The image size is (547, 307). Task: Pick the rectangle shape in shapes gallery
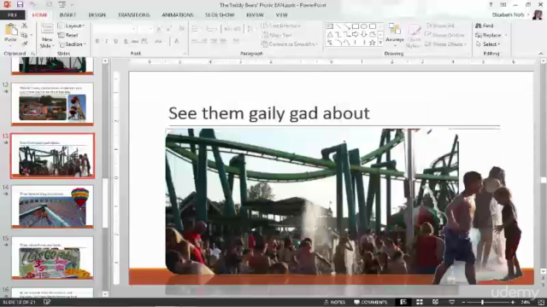pyautogui.click(x=356, y=26)
